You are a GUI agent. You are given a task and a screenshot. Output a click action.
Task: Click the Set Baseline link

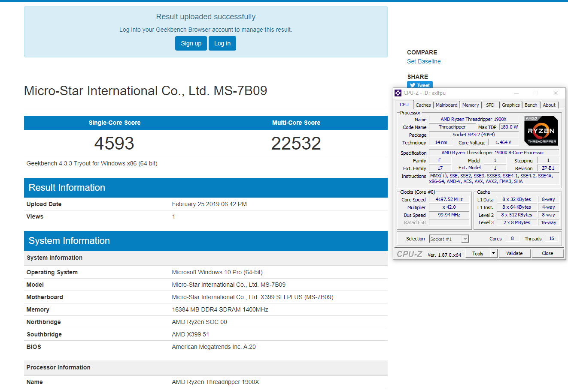point(424,61)
